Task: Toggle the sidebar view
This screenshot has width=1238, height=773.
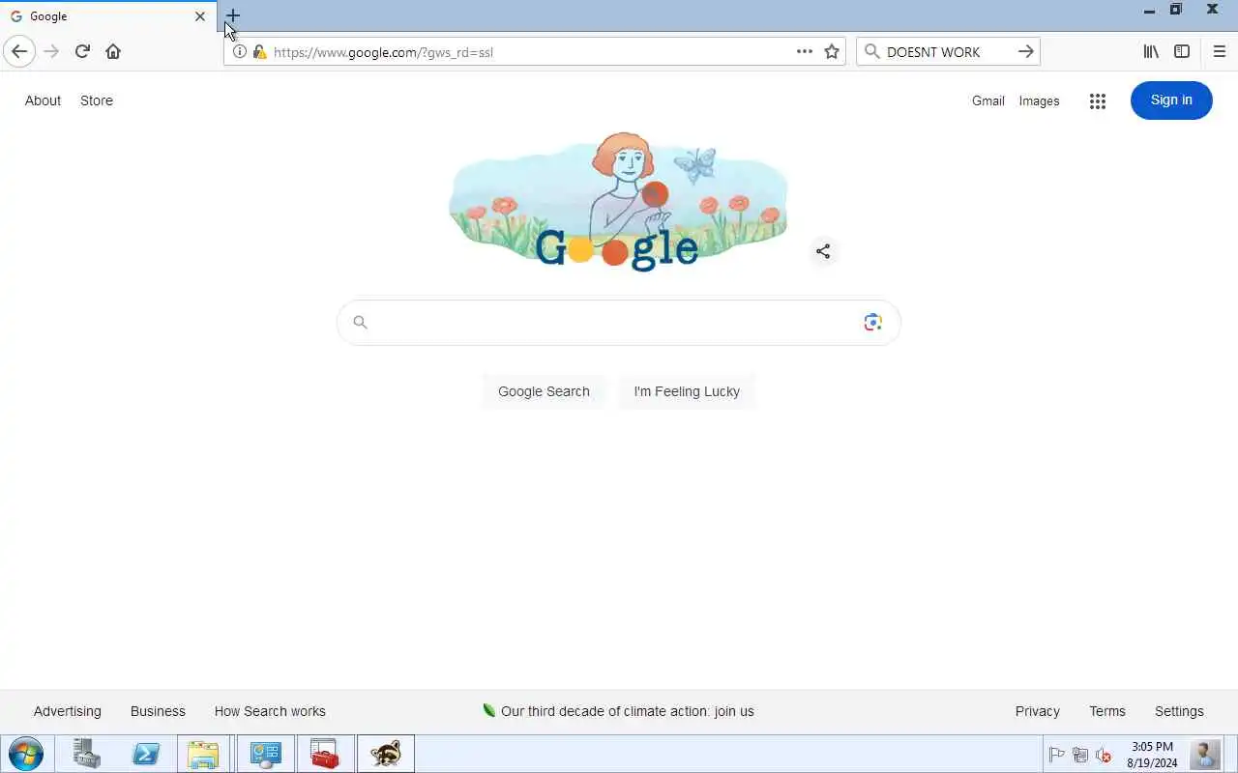Action: (1182, 51)
